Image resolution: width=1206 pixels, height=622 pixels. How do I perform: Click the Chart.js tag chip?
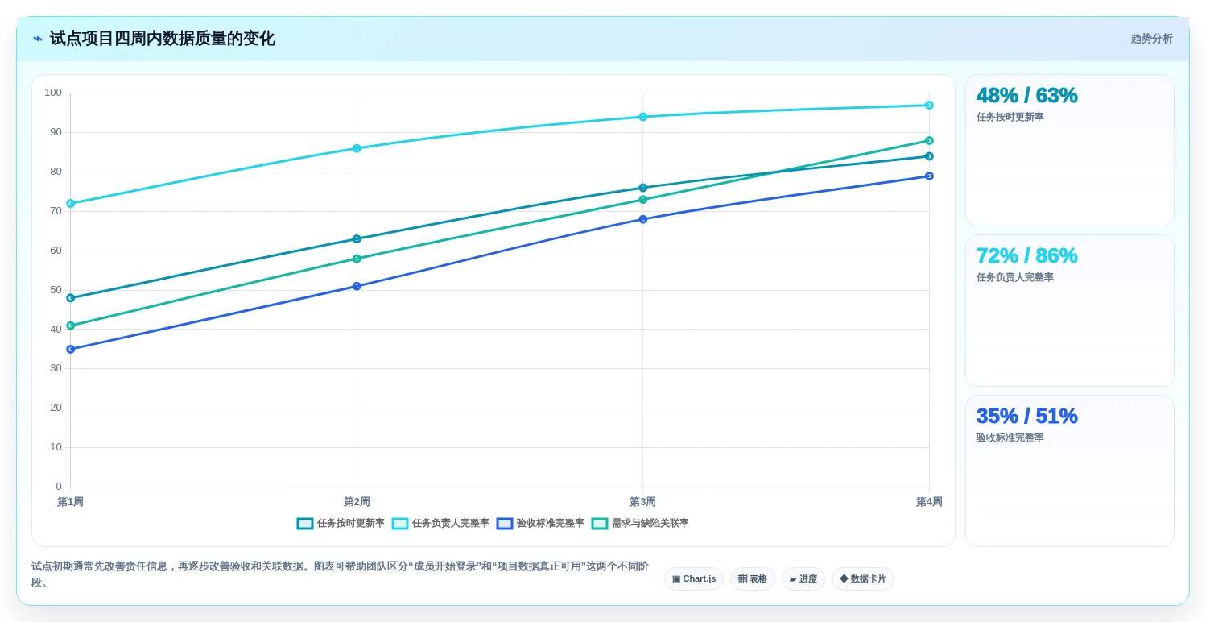coord(694,579)
